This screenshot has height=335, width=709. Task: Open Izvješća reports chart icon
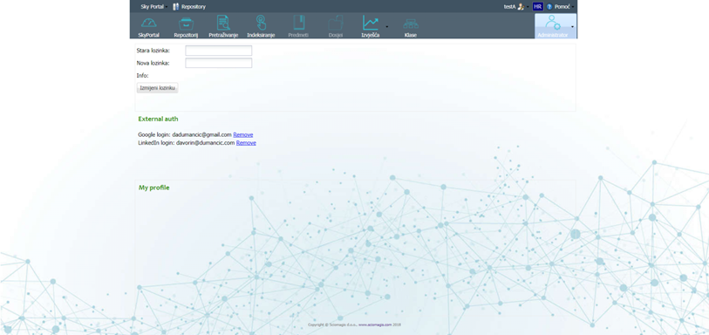[x=371, y=23]
